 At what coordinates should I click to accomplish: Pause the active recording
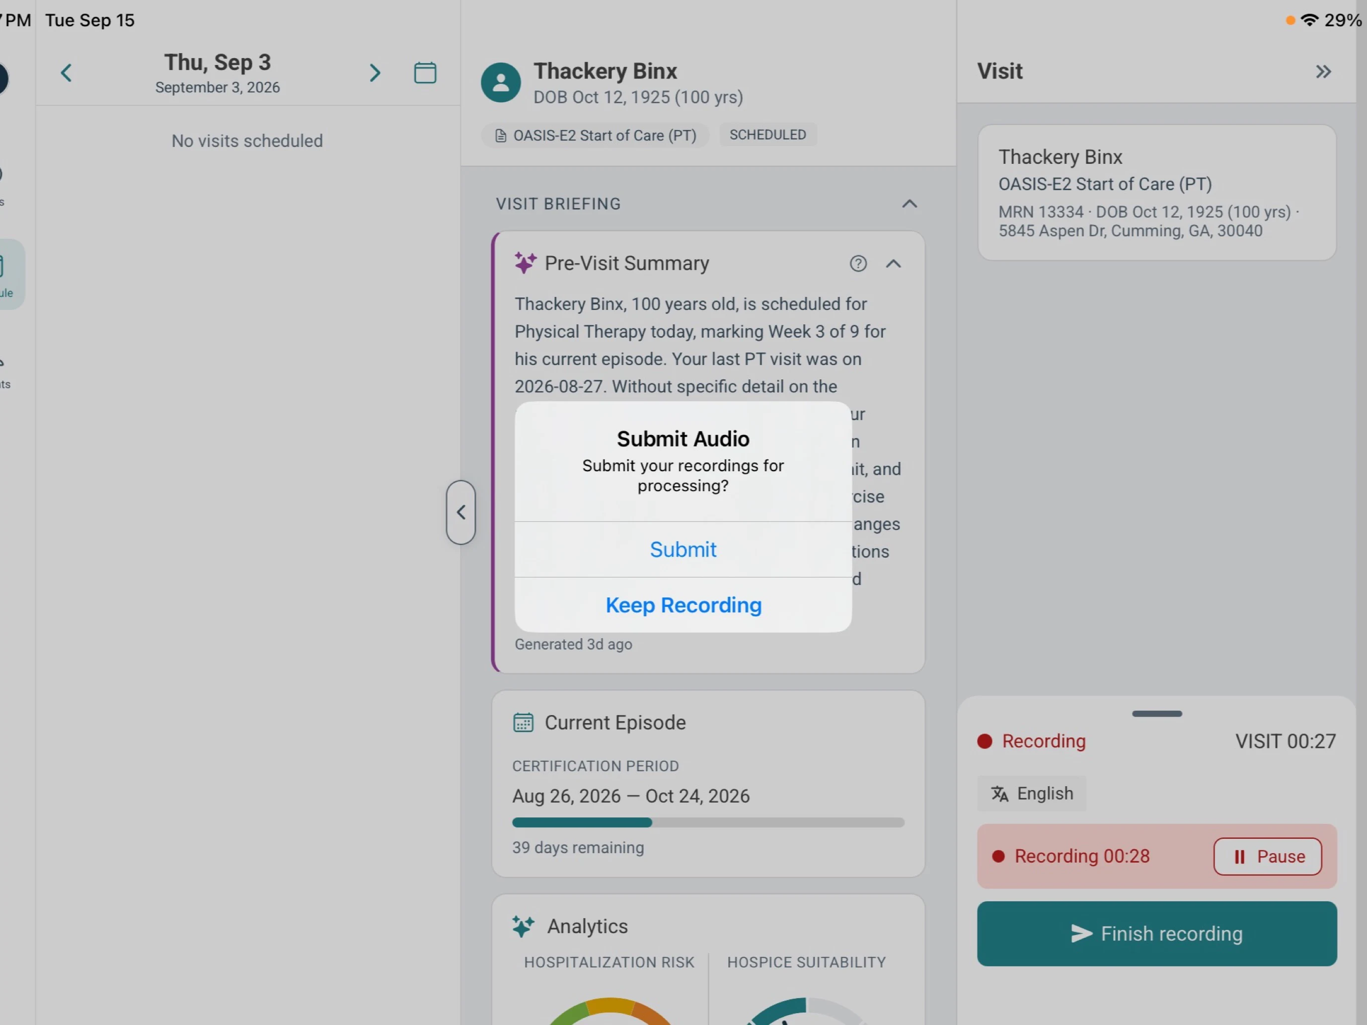[x=1267, y=856]
